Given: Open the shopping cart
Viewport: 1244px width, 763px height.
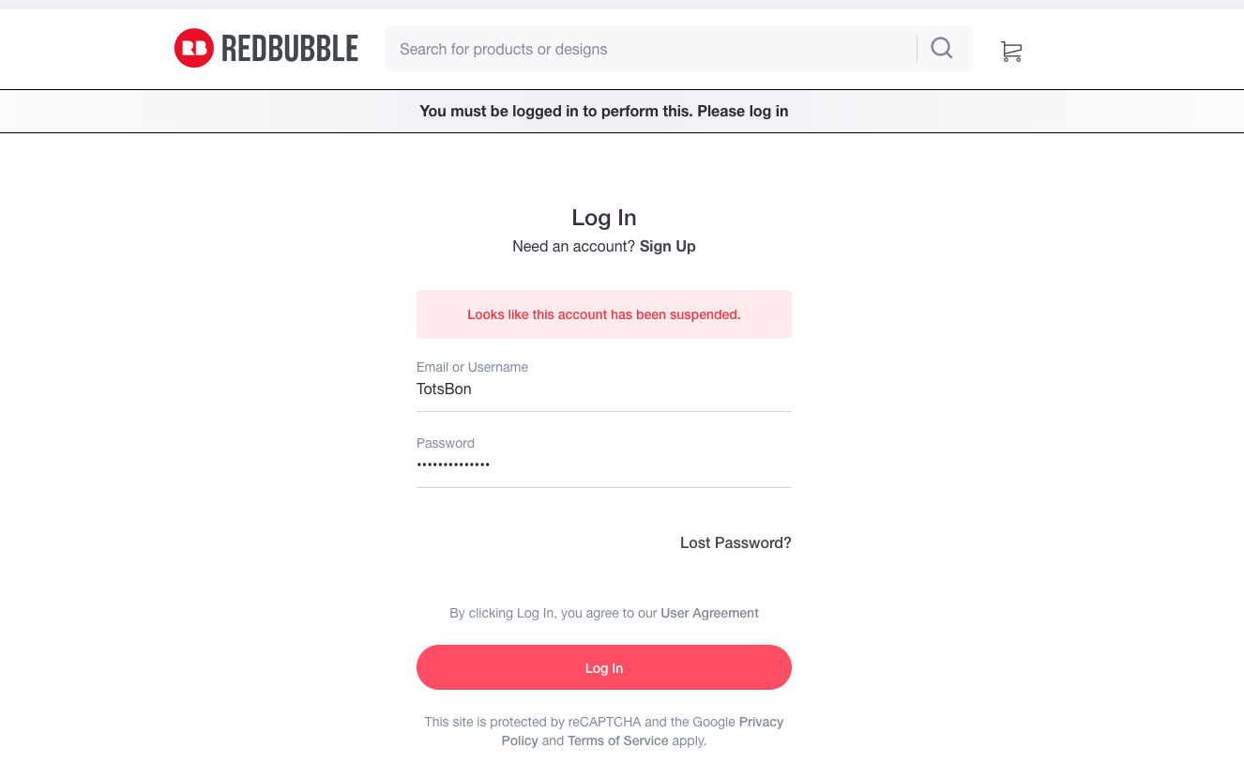Looking at the screenshot, I should pyautogui.click(x=1011, y=52).
